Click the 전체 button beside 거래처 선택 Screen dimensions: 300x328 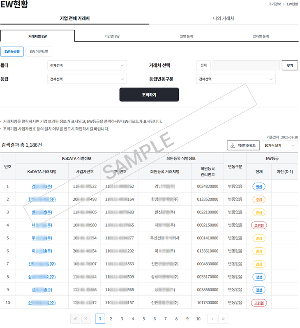coord(203,65)
